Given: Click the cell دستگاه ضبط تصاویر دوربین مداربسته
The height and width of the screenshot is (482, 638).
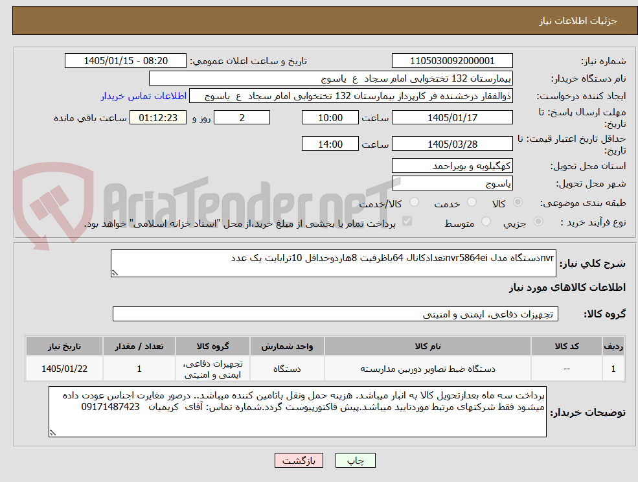Looking at the screenshot, I should [427, 369].
